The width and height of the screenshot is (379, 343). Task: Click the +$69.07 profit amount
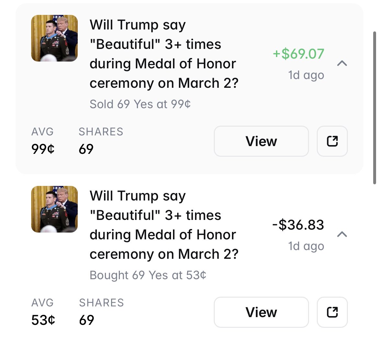point(298,54)
